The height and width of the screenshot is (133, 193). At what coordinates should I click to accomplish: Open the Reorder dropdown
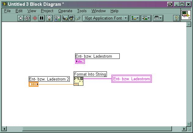coord(158,18)
